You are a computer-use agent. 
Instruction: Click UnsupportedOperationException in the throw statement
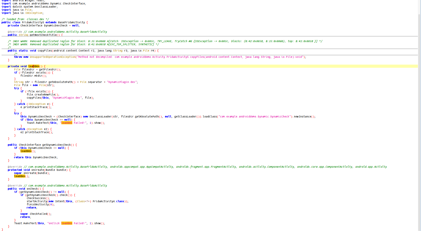coord(52,57)
